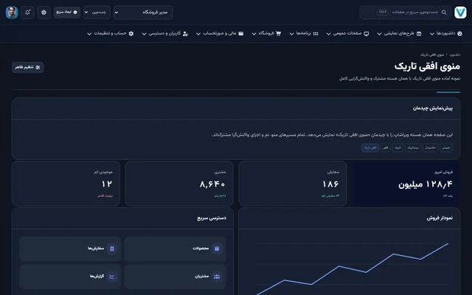Click the magnifier icon in the search box
This screenshot has height=295, width=472.
click(444, 13)
